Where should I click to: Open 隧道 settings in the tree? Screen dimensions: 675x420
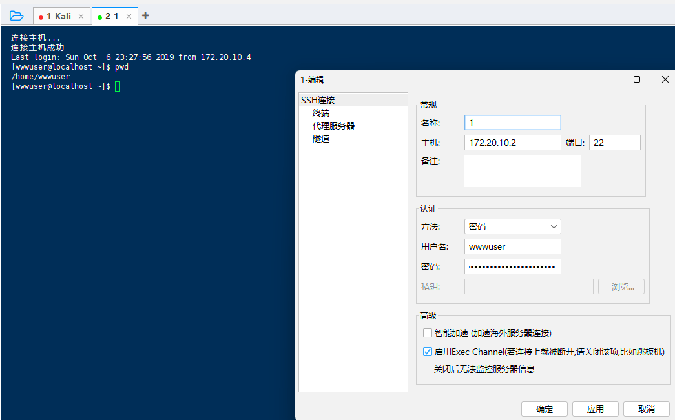click(x=321, y=139)
